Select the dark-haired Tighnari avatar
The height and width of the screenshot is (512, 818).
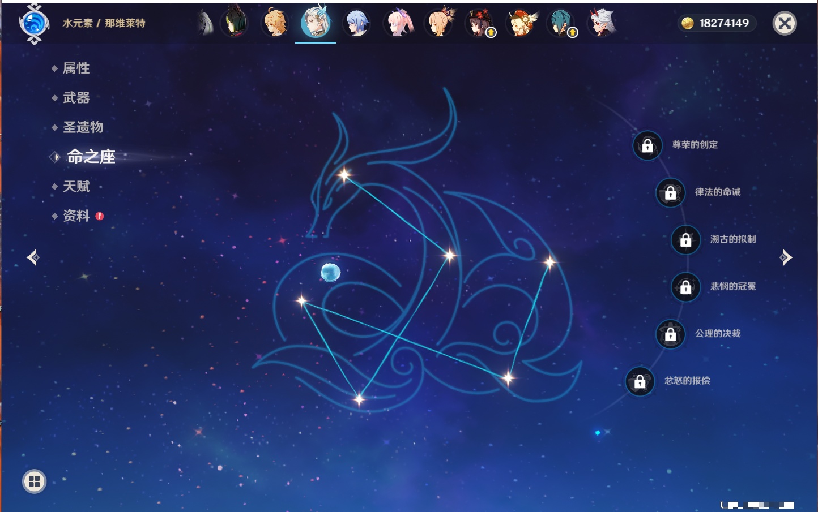[235, 23]
